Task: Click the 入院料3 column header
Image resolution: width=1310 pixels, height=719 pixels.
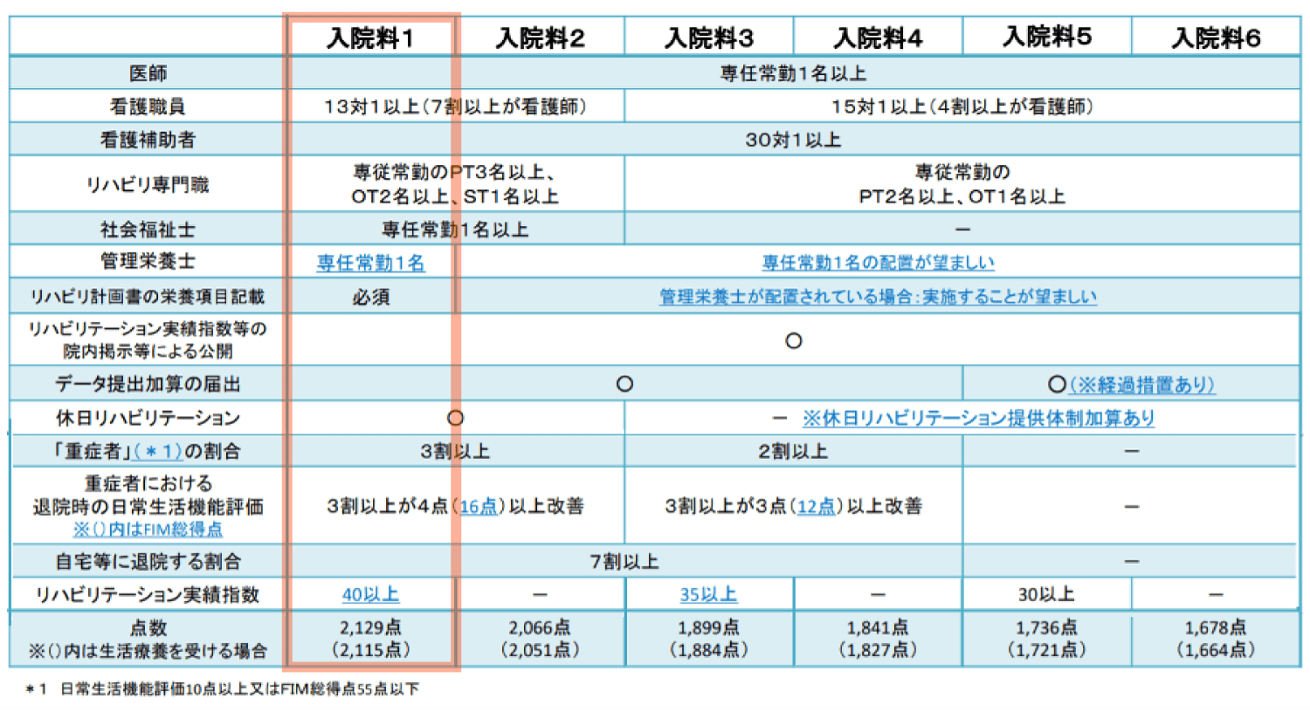Action: (708, 38)
